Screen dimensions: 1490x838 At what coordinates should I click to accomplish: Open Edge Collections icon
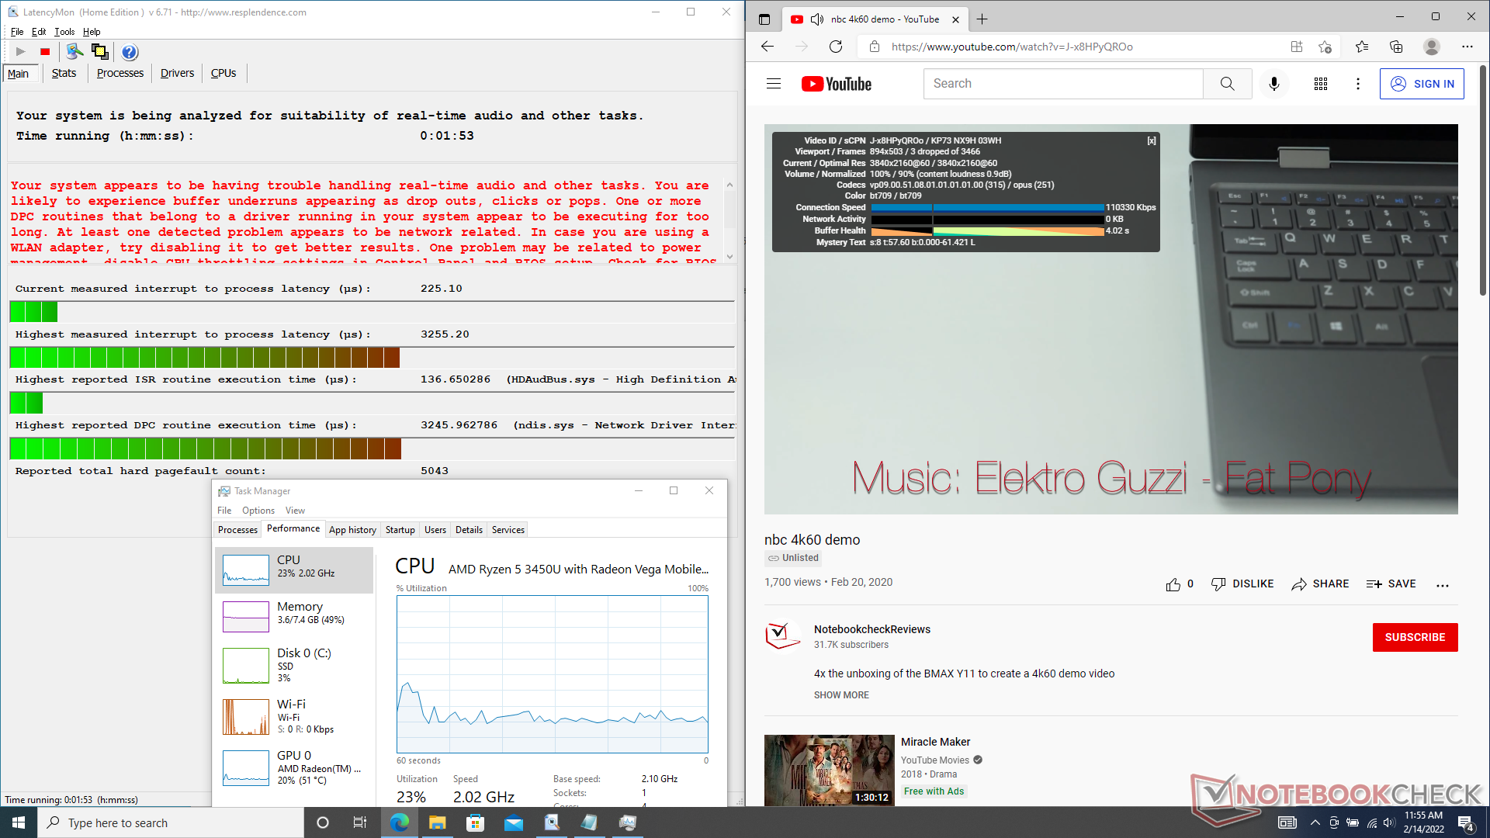point(1396,47)
